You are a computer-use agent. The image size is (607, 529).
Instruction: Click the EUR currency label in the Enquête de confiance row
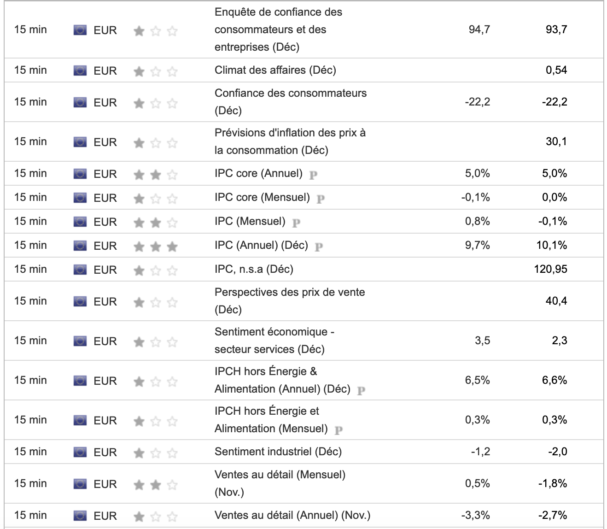(x=105, y=30)
